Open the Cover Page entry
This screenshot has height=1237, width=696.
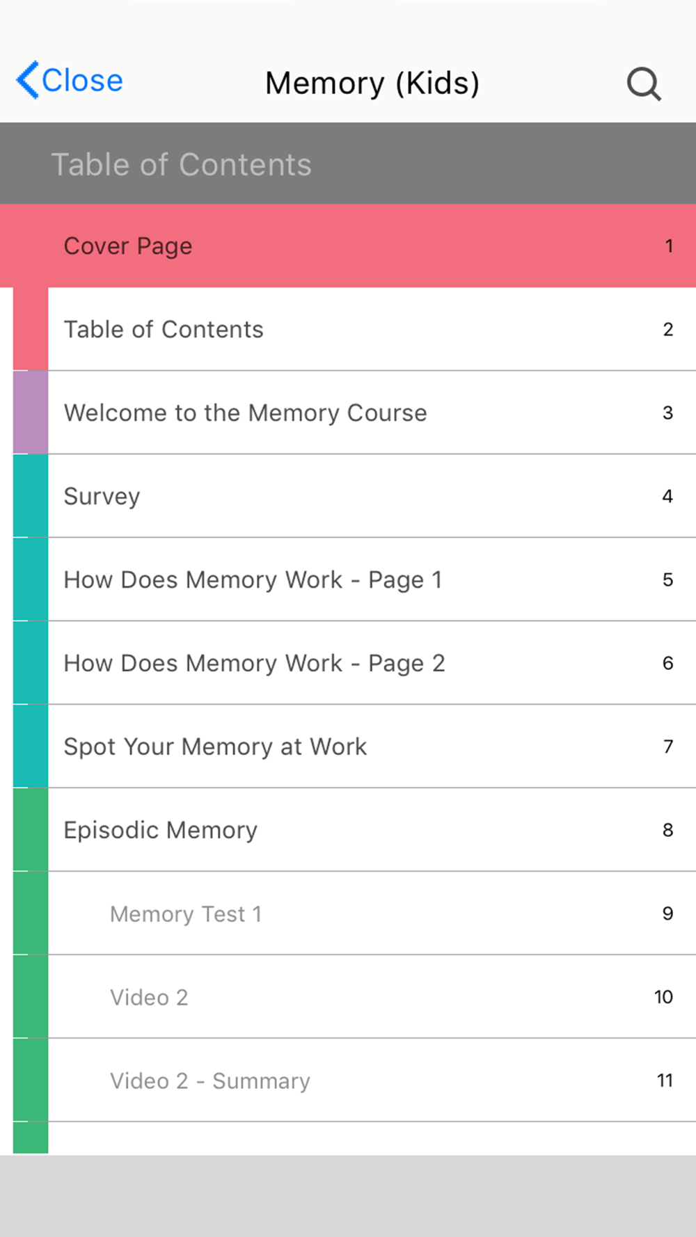(348, 246)
